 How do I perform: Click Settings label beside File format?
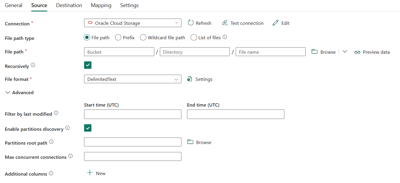204,79
